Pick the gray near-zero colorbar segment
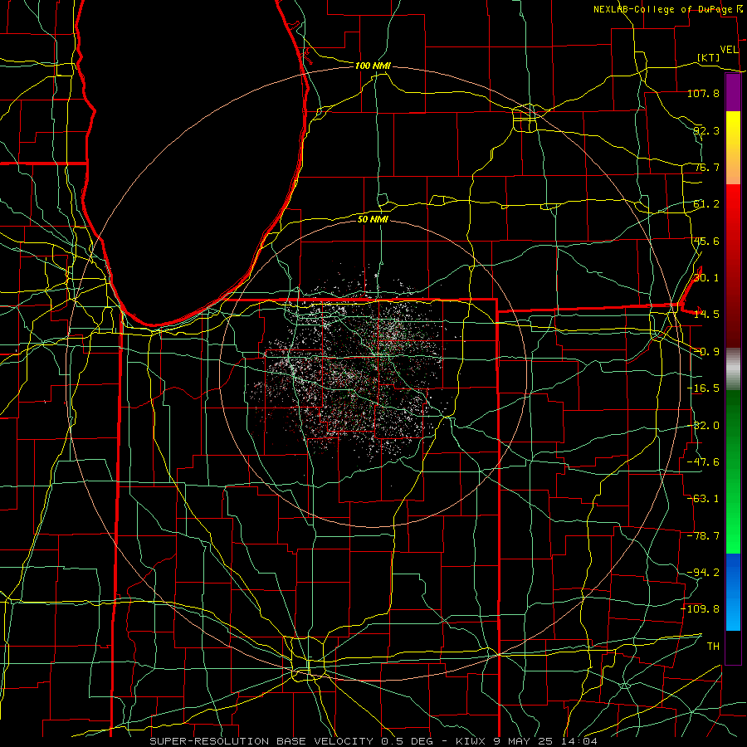Screen dimensions: 747x747 (x=733, y=369)
